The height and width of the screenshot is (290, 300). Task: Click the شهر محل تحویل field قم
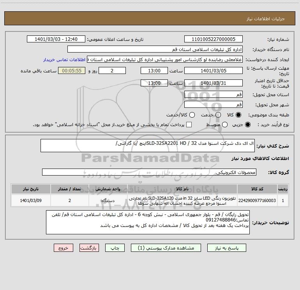[x=214, y=105]
